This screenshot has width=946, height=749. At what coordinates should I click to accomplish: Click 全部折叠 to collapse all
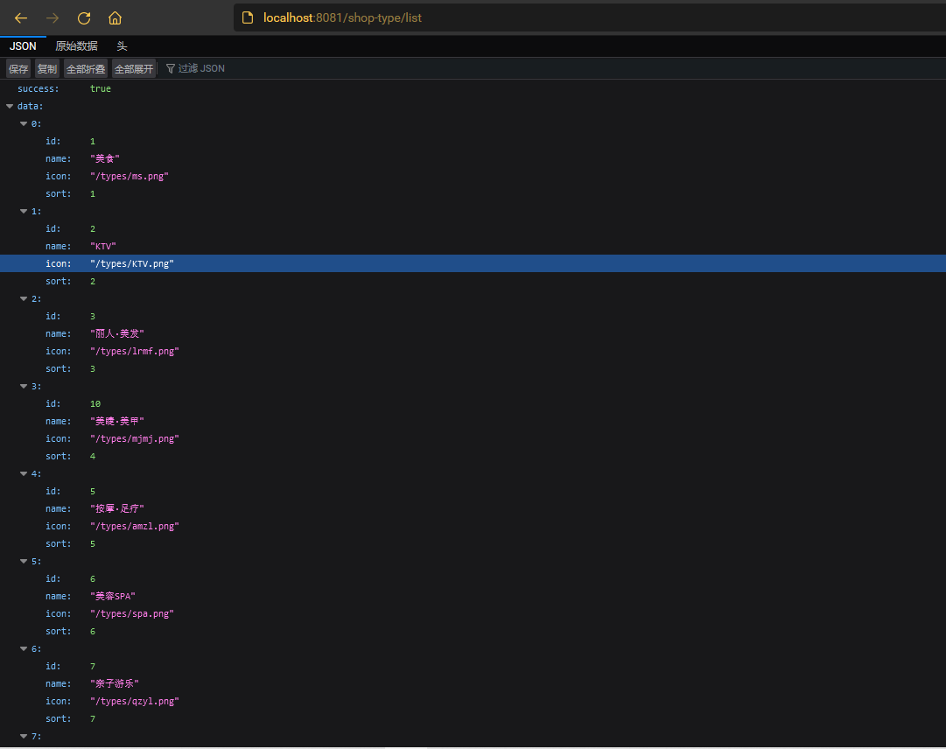coord(86,69)
